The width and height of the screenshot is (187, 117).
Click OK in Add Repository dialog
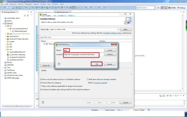point(97,64)
